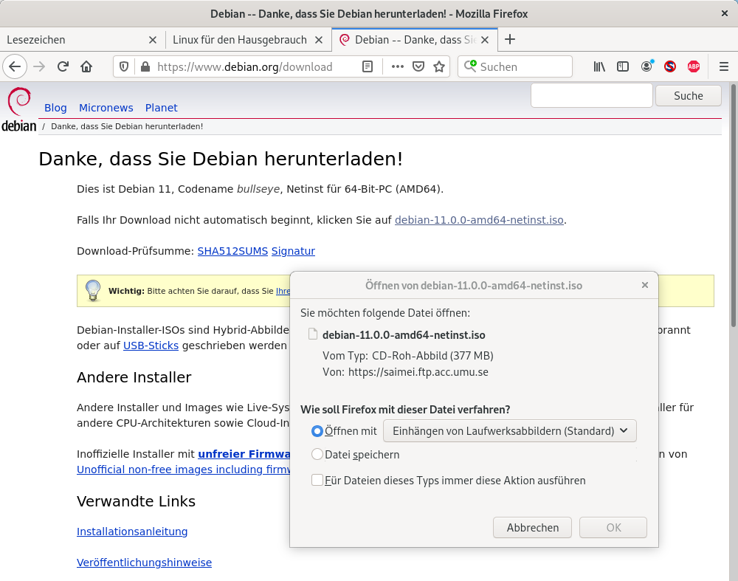The image size is (738, 581).
Task: View site security padlock details
Action: point(145,67)
